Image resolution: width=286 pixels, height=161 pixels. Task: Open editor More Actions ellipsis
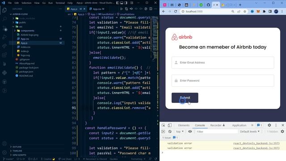click(x=156, y=9)
